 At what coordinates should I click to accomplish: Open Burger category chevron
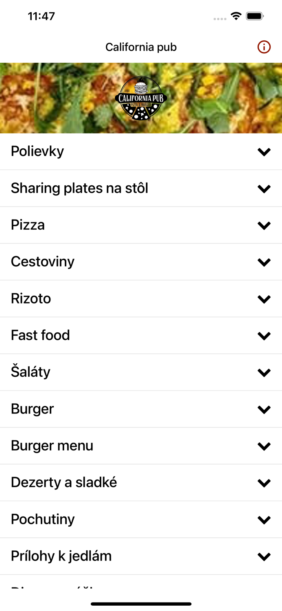click(x=264, y=409)
